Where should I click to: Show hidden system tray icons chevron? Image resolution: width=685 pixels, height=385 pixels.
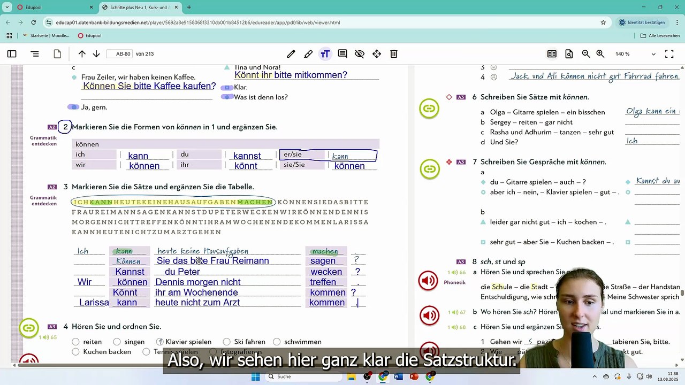(x=596, y=376)
